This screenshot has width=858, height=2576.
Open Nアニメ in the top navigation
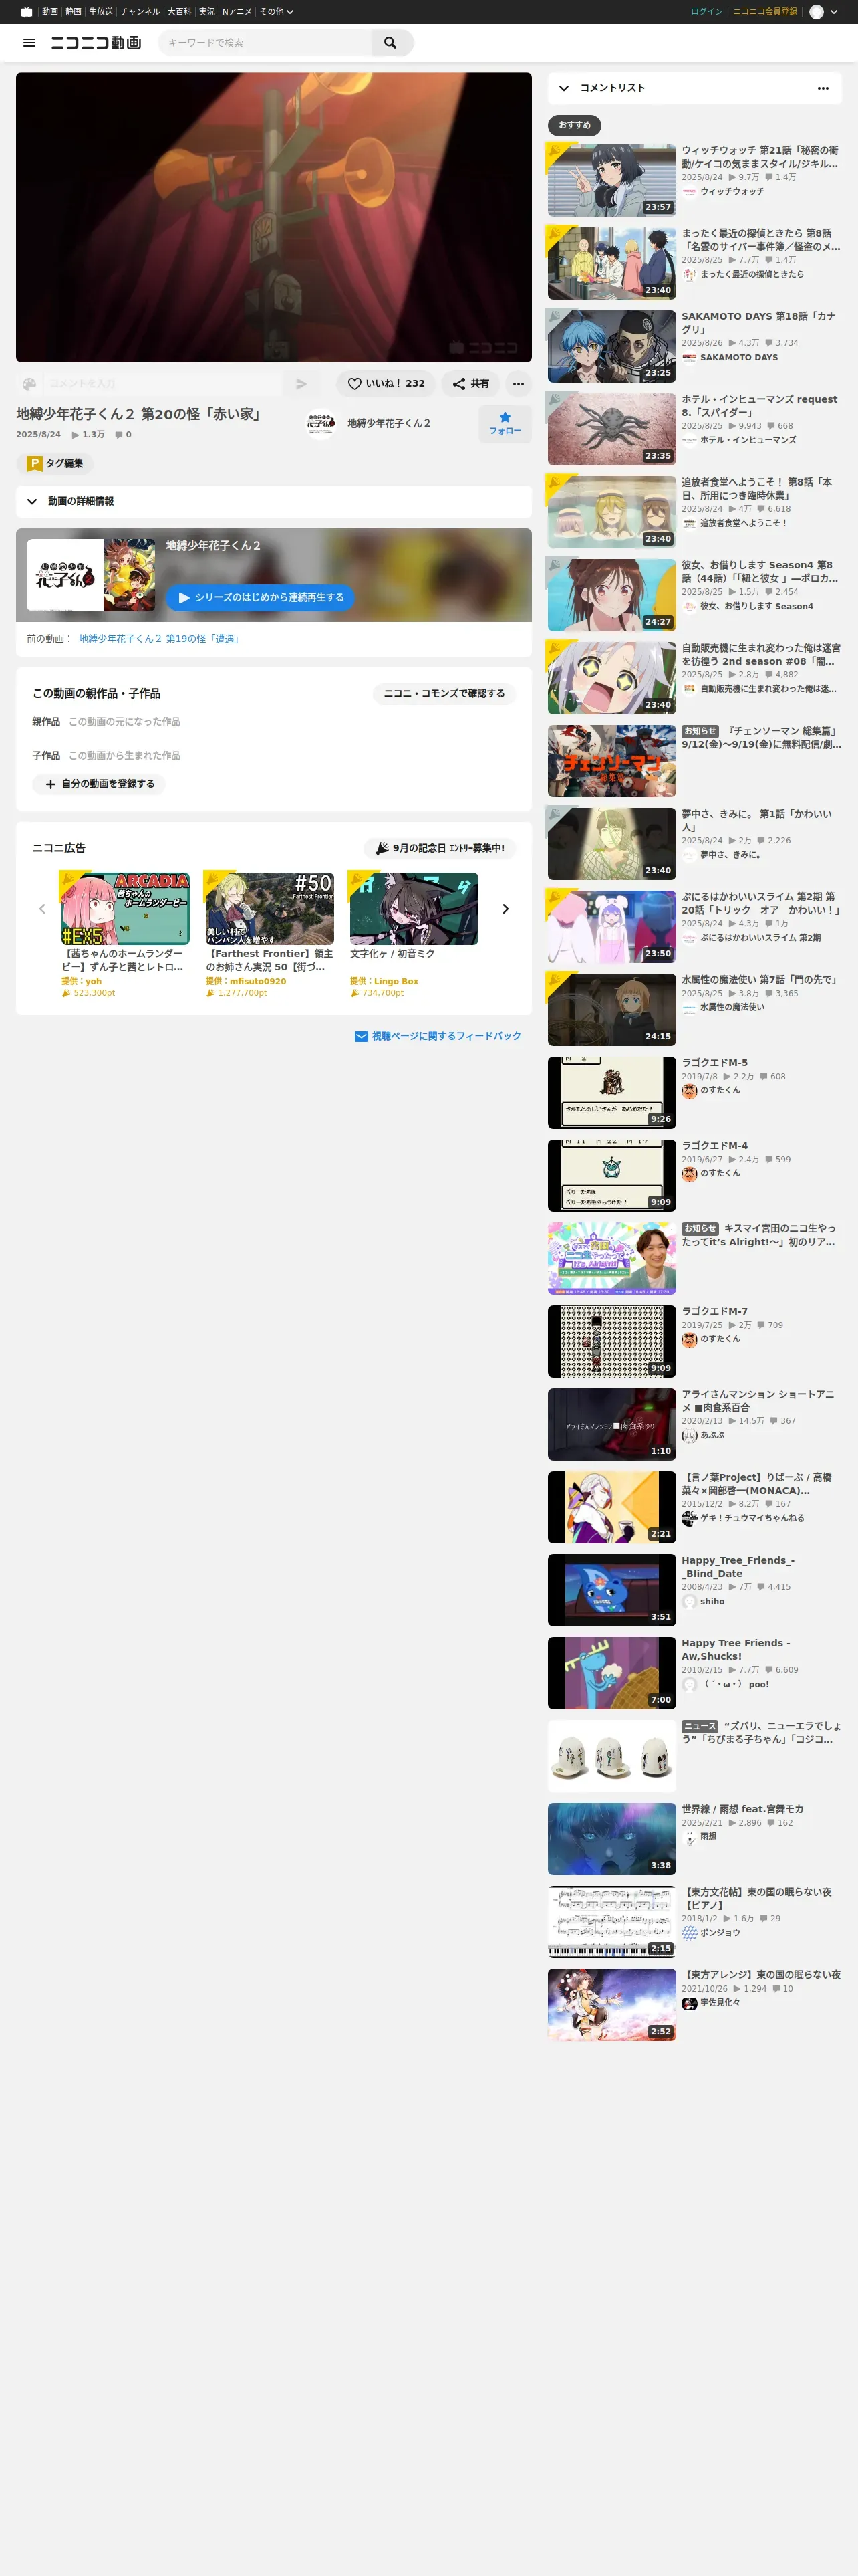(x=237, y=12)
